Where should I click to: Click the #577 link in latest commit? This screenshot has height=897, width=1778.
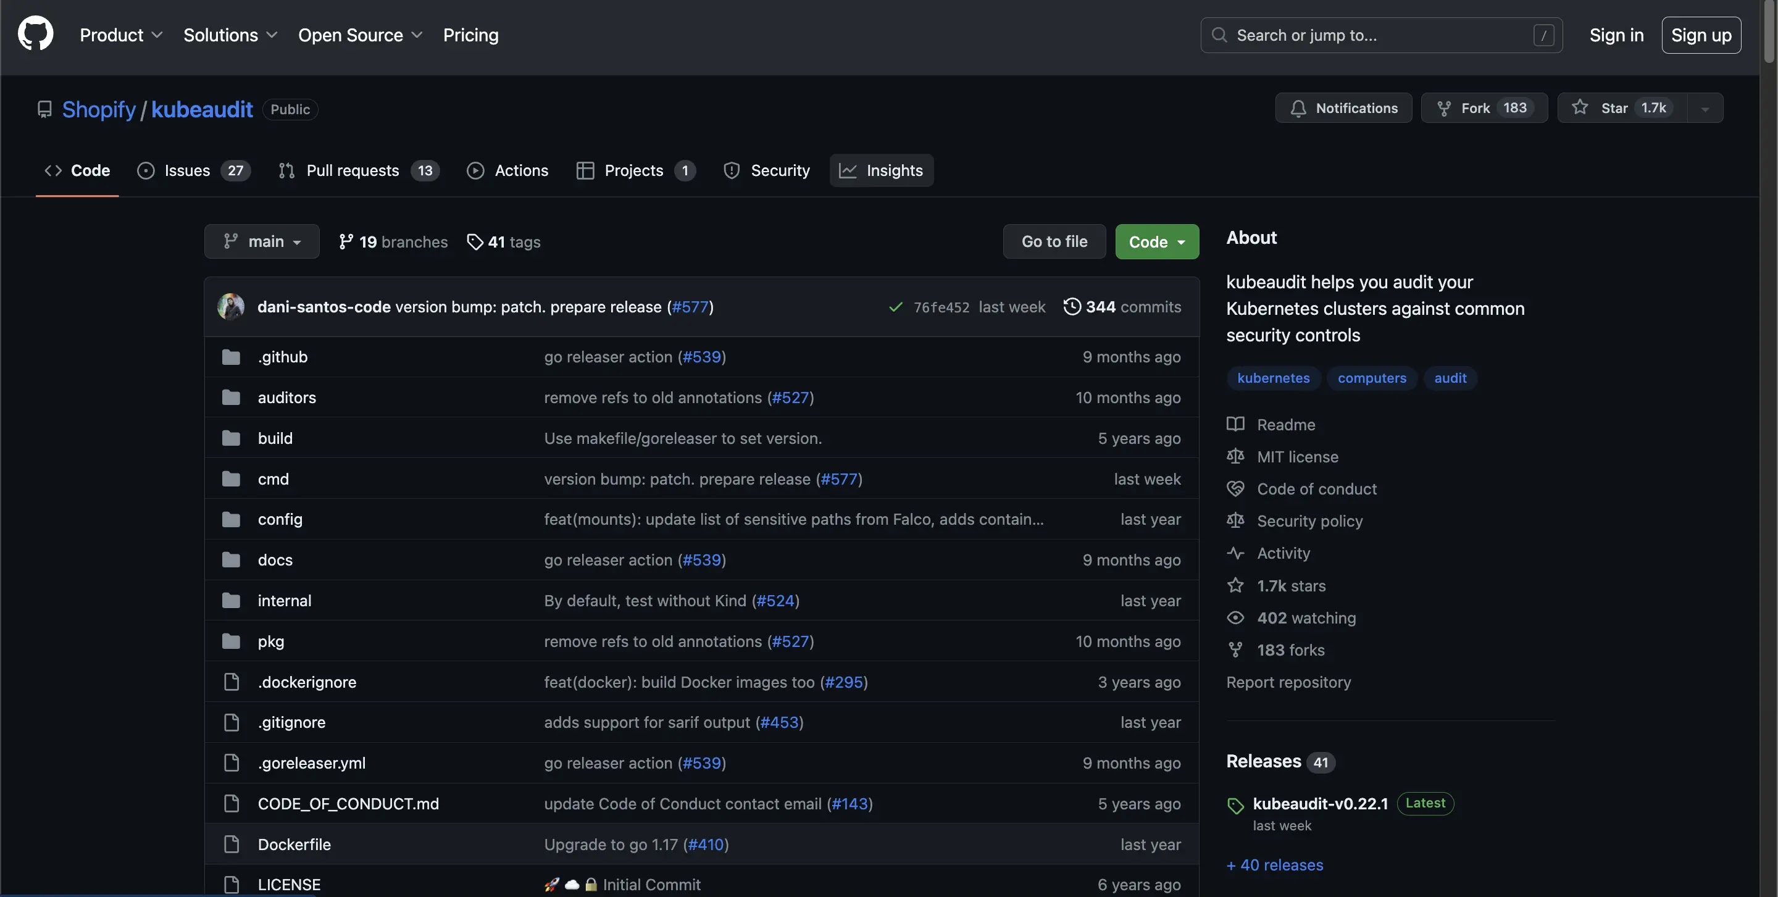[690, 306]
